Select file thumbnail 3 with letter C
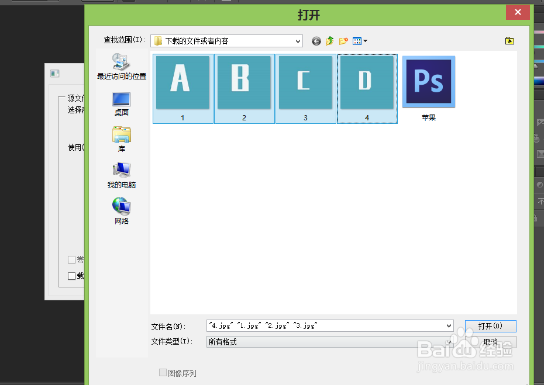 (306, 89)
